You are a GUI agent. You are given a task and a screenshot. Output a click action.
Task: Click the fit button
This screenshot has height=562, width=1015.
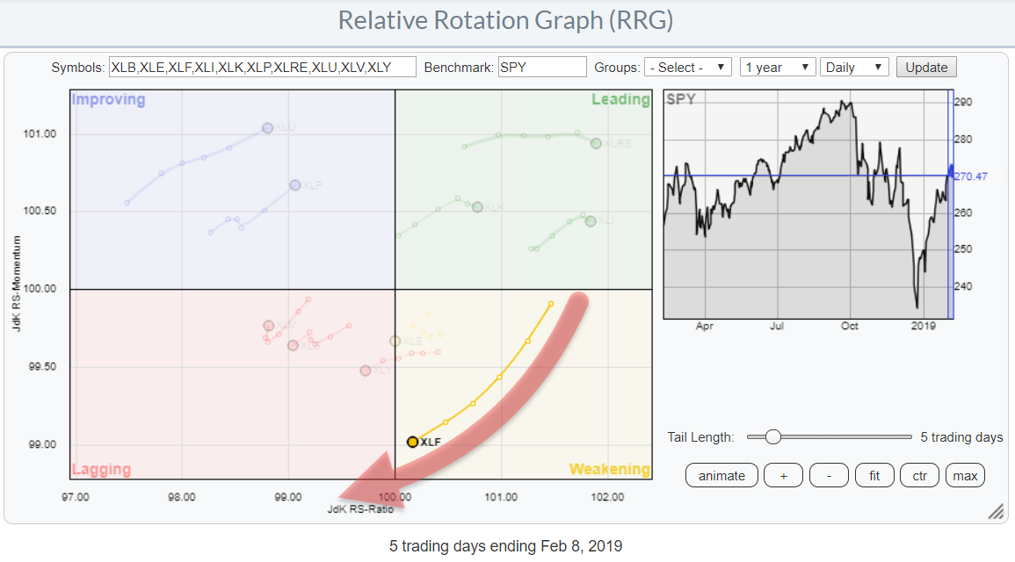tap(874, 476)
